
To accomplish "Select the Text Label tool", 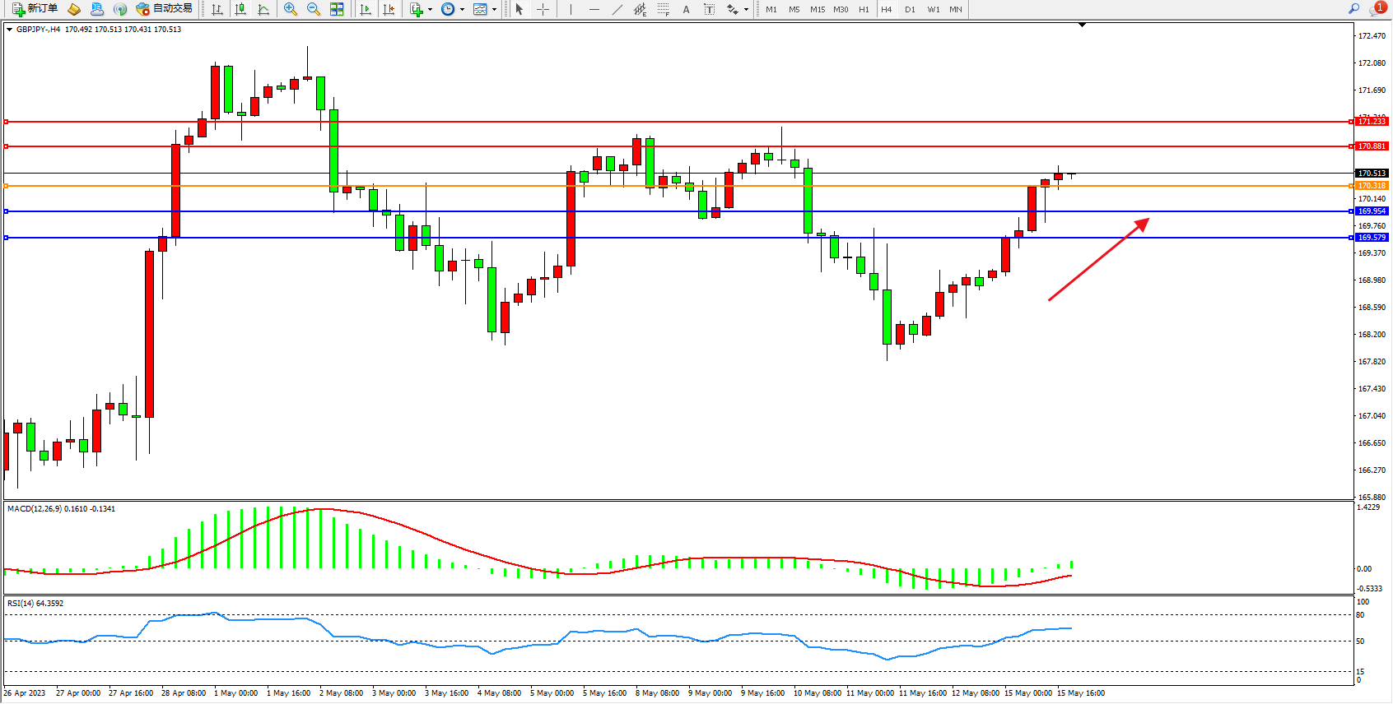I will [x=709, y=9].
